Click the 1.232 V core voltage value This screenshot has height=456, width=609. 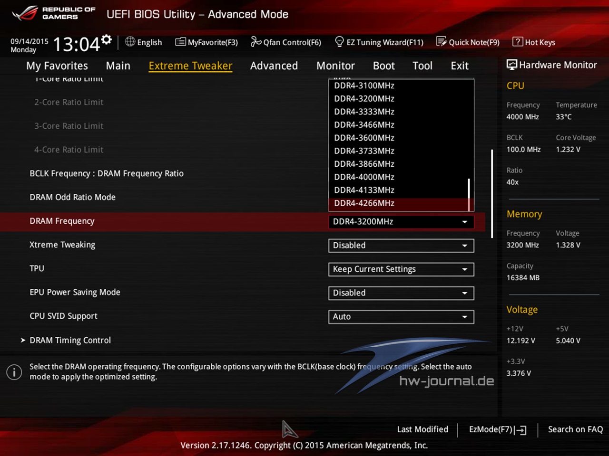[568, 150]
